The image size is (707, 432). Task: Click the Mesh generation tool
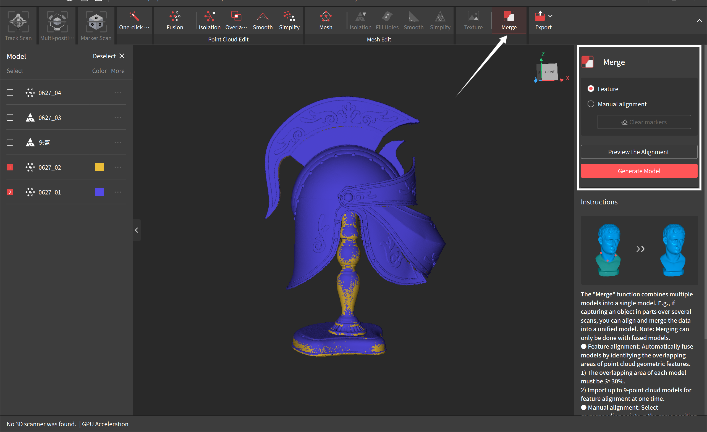(x=326, y=21)
